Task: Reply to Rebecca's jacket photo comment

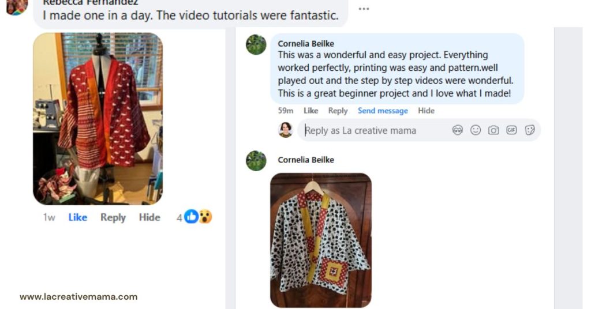Action: pos(113,217)
